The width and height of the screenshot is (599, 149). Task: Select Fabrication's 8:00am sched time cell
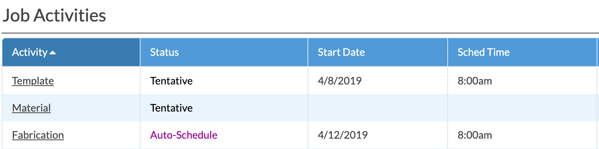tap(522, 135)
